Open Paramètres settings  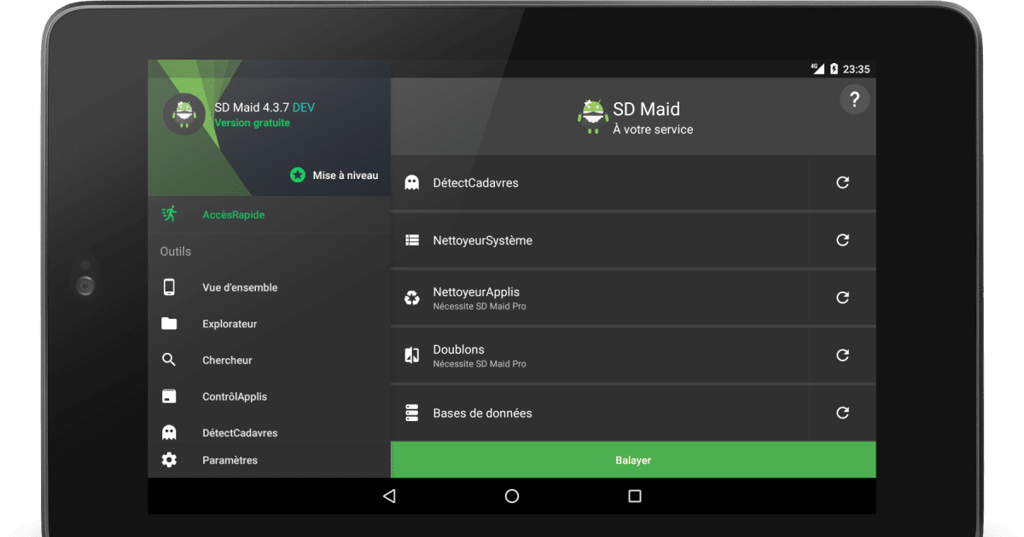[230, 460]
